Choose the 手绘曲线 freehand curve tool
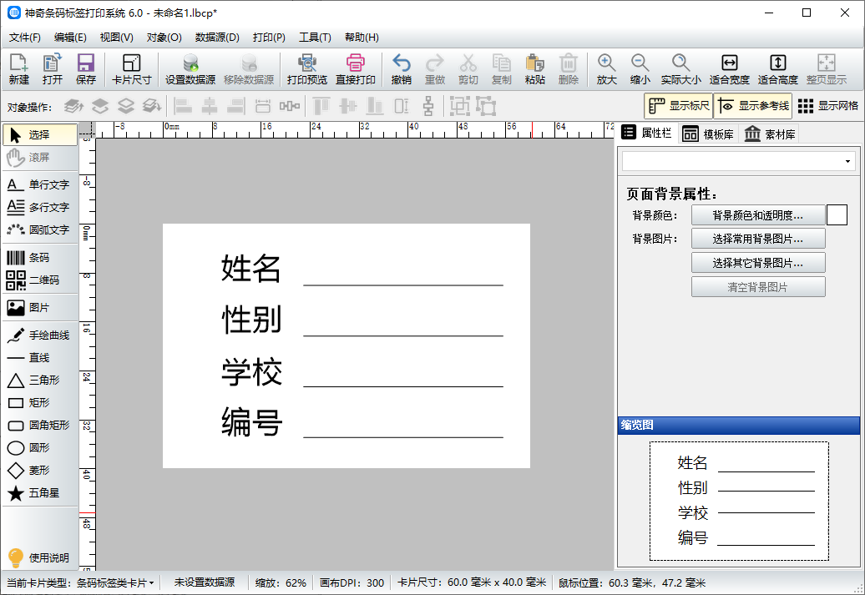The image size is (865, 595). coord(39,335)
